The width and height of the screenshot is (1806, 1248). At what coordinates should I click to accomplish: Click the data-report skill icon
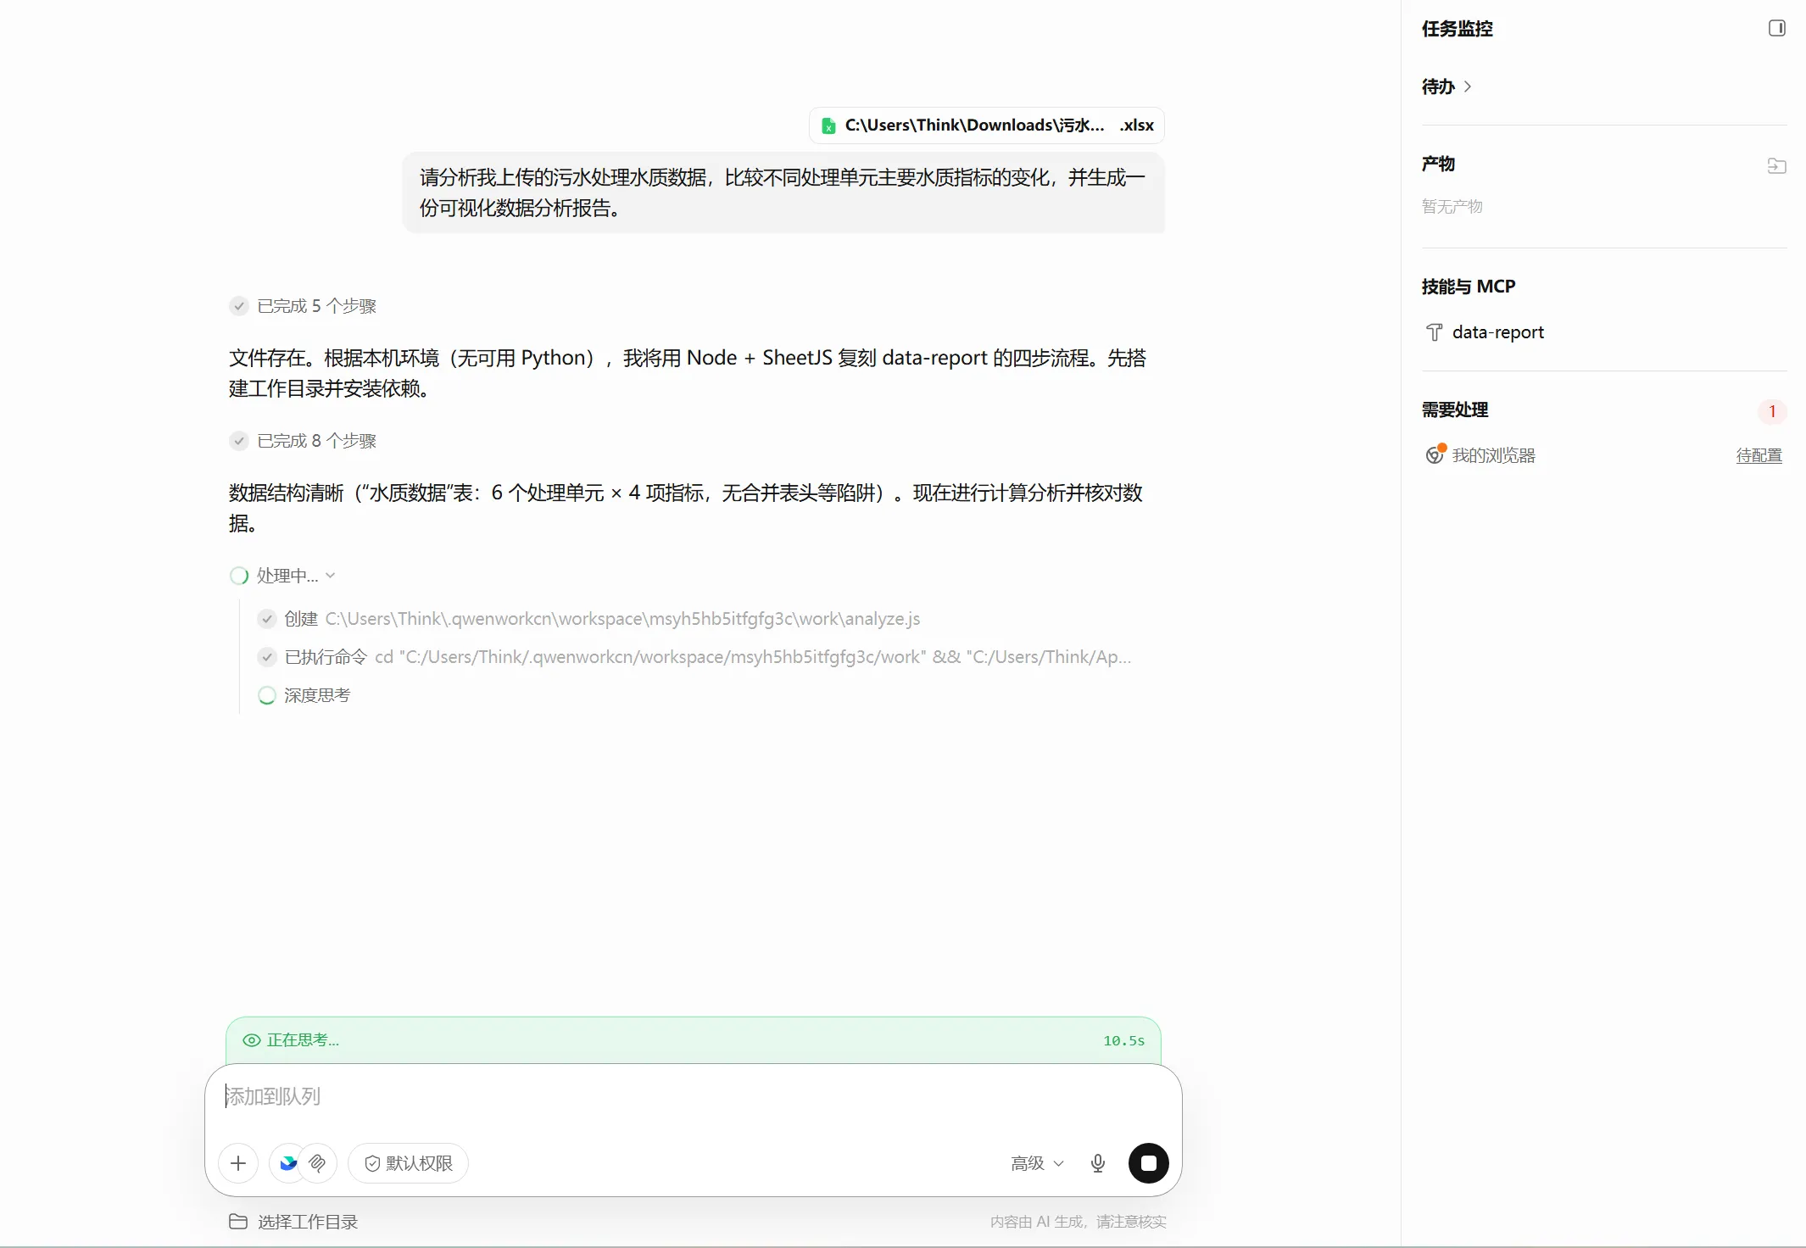pyautogui.click(x=1434, y=332)
